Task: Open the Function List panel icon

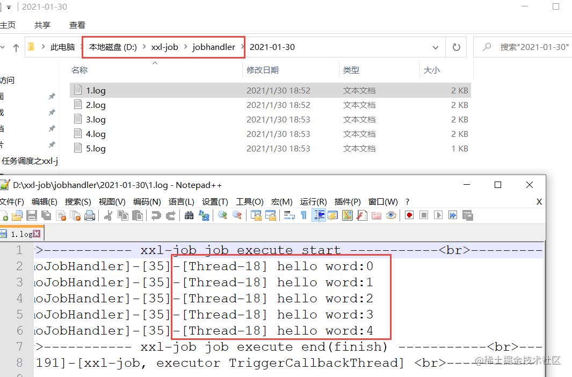Action: [x=362, y=215]
